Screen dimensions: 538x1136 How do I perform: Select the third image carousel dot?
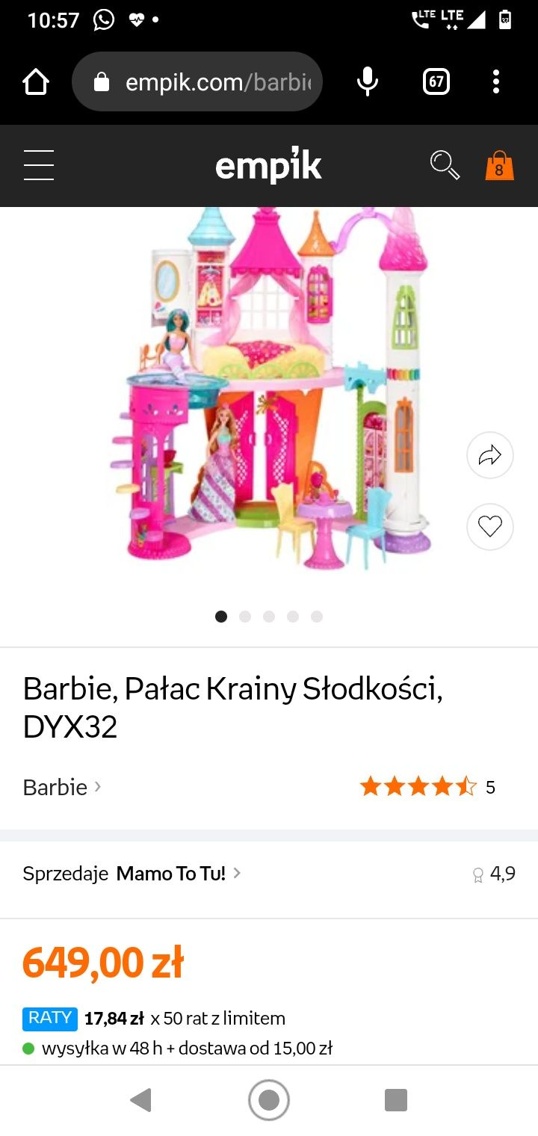(x=269, y=617)
